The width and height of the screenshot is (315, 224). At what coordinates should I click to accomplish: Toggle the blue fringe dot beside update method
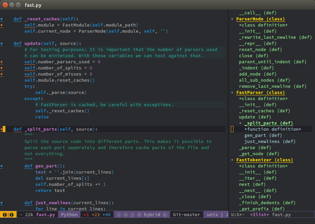coord(2,43)
